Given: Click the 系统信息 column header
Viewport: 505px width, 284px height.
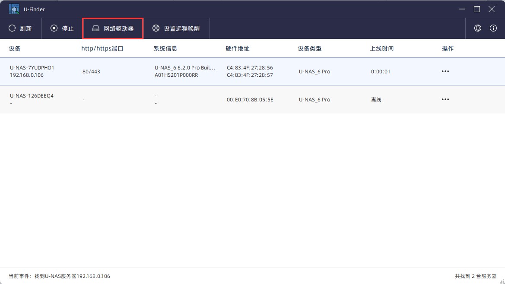Looking at the screenshot, I should (165, 49).
